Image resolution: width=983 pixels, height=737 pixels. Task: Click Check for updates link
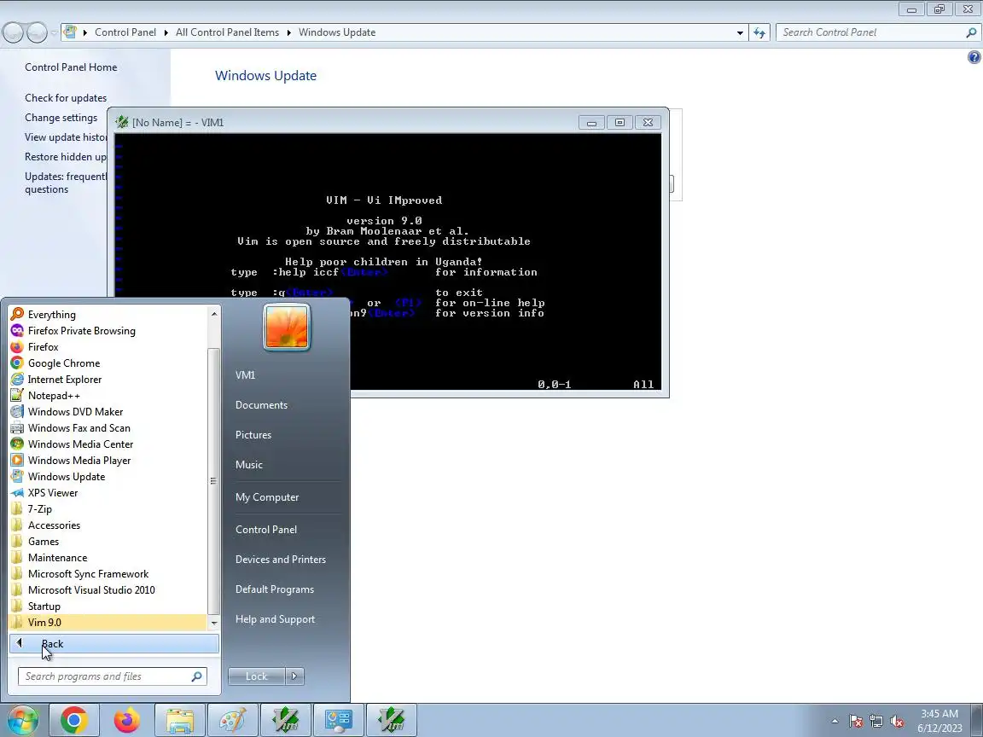(66, 98)
